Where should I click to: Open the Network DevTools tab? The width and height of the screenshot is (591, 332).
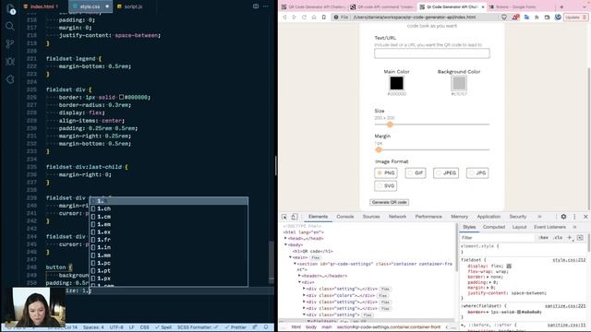(397, 217)
